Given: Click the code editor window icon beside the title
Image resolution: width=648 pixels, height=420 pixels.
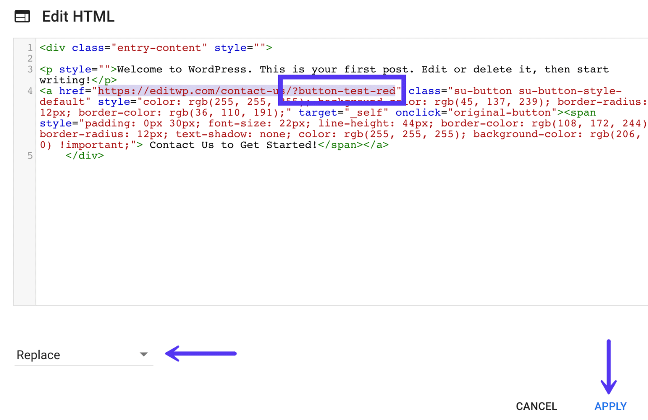Looking at the screenshot, I should point(21,16).
